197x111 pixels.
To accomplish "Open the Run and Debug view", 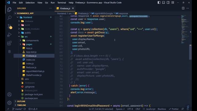I will (10, 35).
